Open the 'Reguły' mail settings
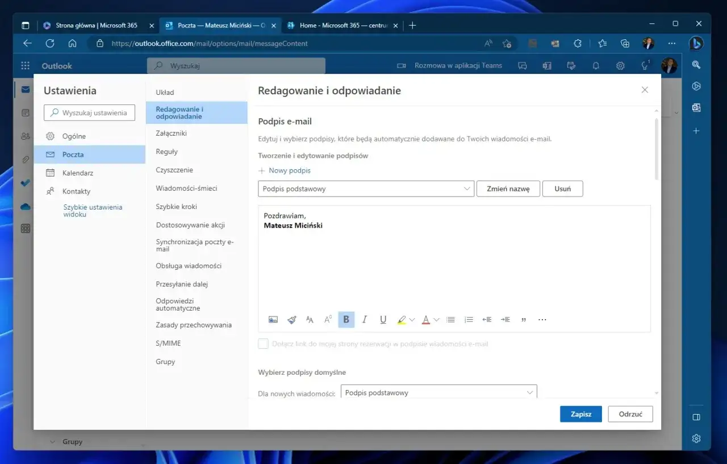 (x=197, y=152)
